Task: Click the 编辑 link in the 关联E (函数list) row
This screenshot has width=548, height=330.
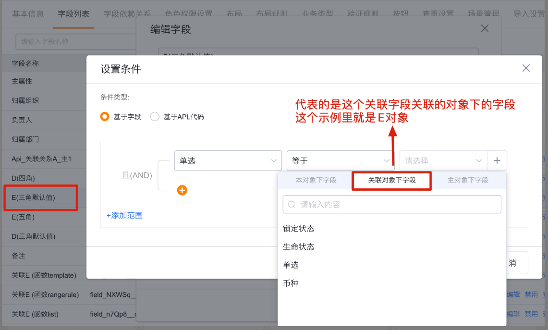Action: pyautogui.click(x=513, y=314)
